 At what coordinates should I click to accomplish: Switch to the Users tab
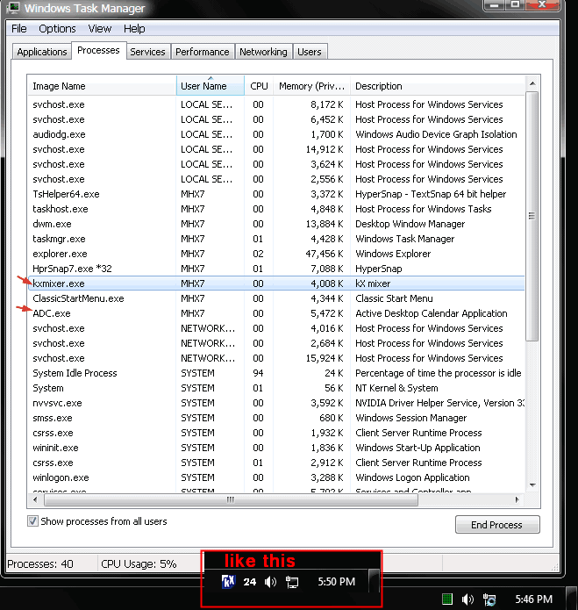tap(310, 52)
